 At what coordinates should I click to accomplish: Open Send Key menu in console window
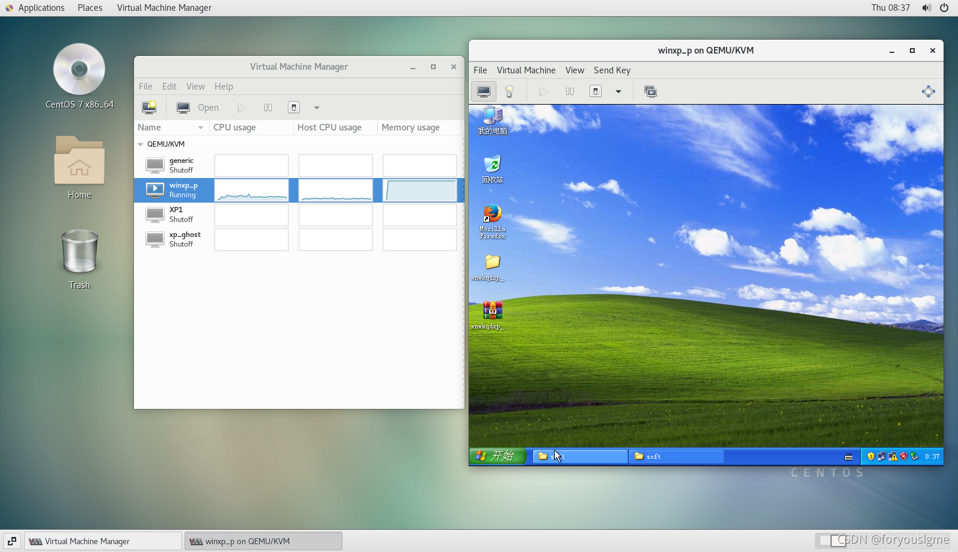(612, 70)
